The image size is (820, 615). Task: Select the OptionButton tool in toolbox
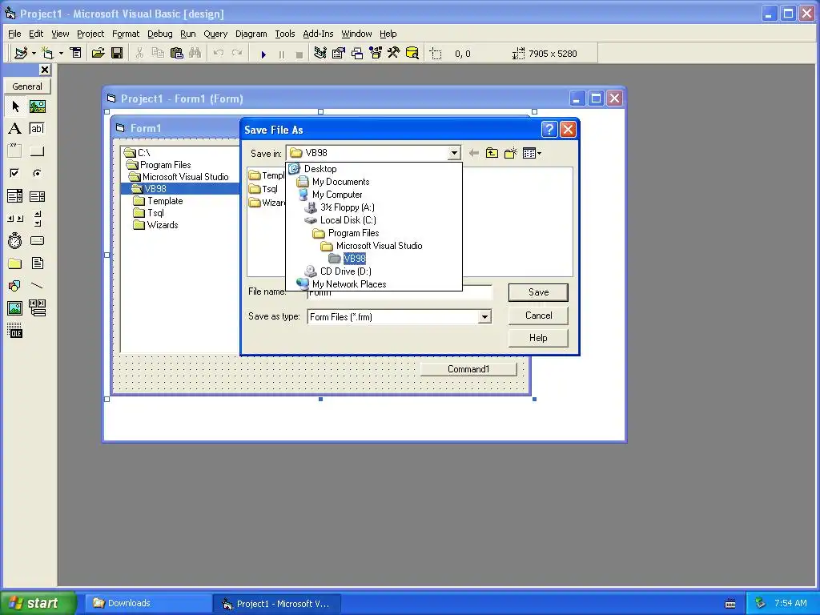coord(38,173)
